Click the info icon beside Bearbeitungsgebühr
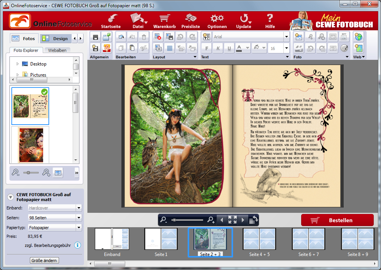This screenshot has height=270, width=381. (78, 245)
